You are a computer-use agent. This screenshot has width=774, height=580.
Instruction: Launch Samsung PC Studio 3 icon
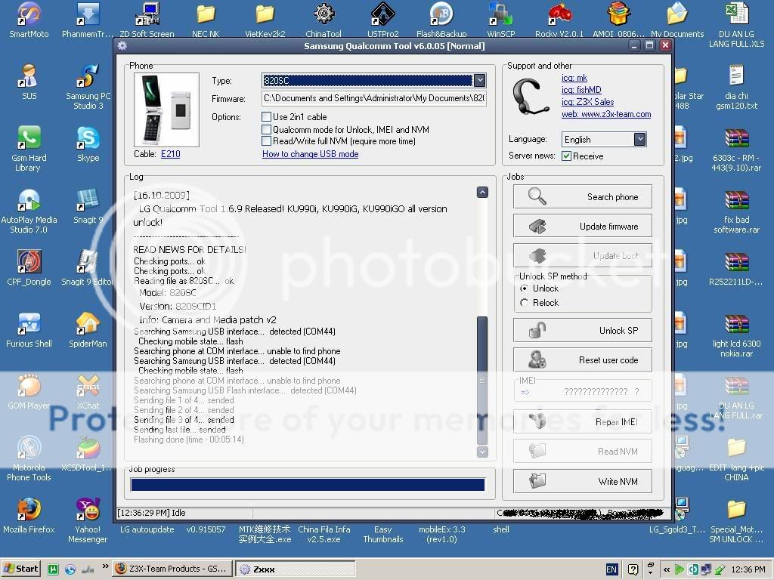[88, 86]
